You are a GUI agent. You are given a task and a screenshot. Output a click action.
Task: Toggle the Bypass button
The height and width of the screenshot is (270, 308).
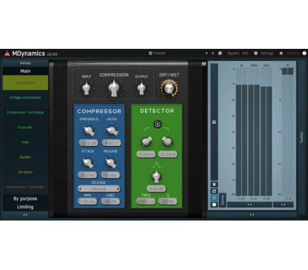(233, 53)
